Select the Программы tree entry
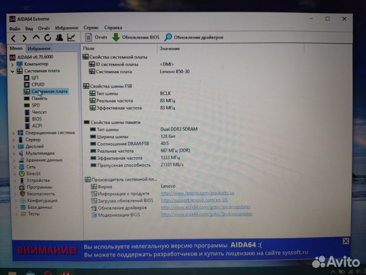366x275 pixels. point(40,187)
